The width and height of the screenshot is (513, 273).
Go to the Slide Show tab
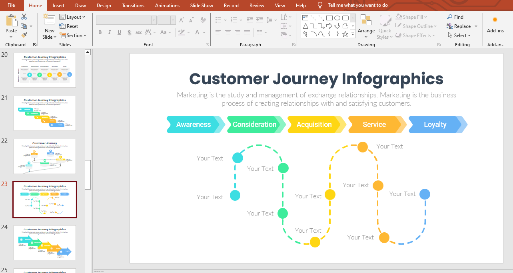202,5
